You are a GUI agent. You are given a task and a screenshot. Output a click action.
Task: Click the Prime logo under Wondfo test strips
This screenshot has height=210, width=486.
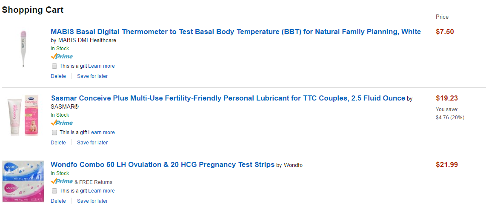point(62,181)
